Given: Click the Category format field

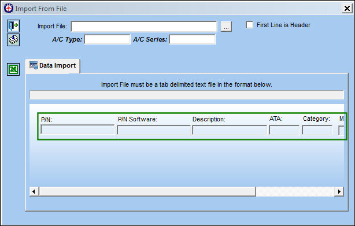Looking at the screenshot, I should 317,130.
